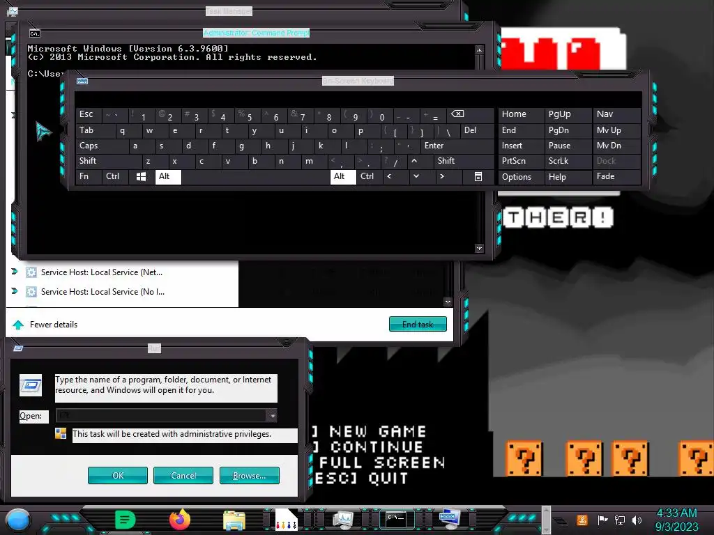Click the Mv Up key on On-Screen Keyboard
The width and height of the screenshot is (714, 535).
[x=616, y=130]
